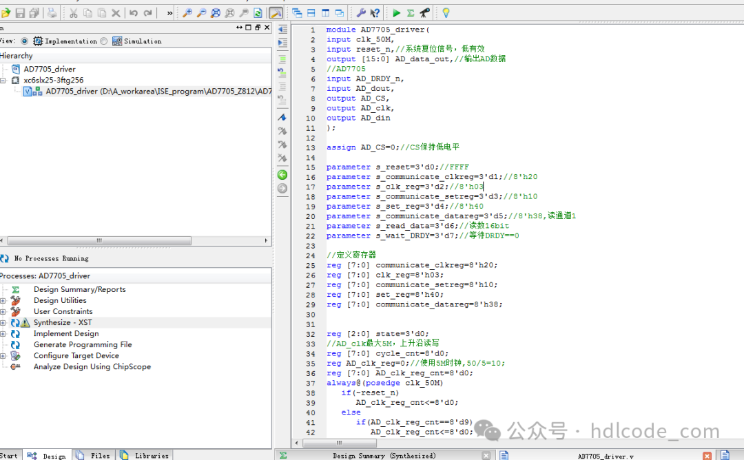Viewport: 744px width, 460px height.
Task: Expand the Configure Target Device node
Action: click(3, 355)
